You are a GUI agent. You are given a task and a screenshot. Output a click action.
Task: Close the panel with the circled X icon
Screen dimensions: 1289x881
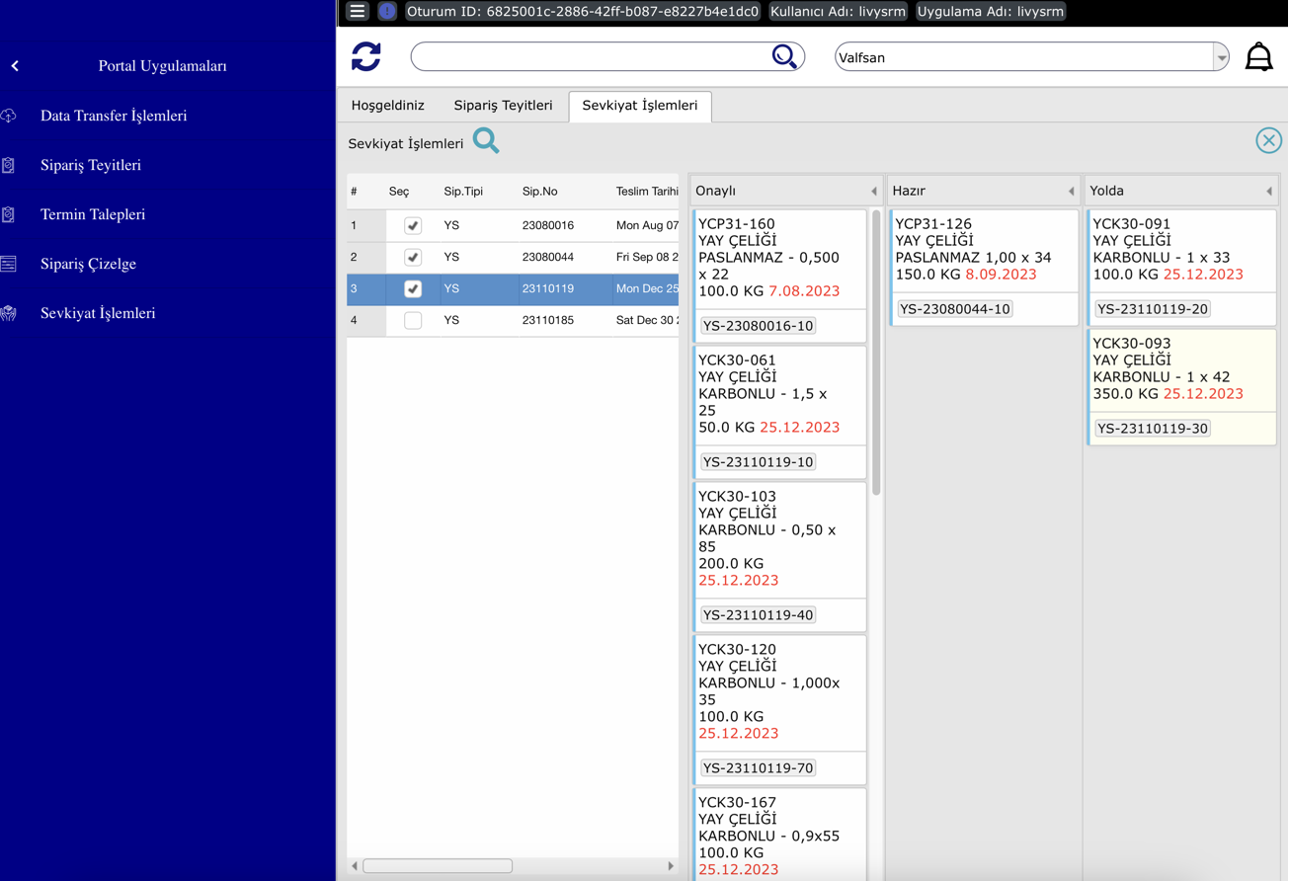tap(1268, 140)
